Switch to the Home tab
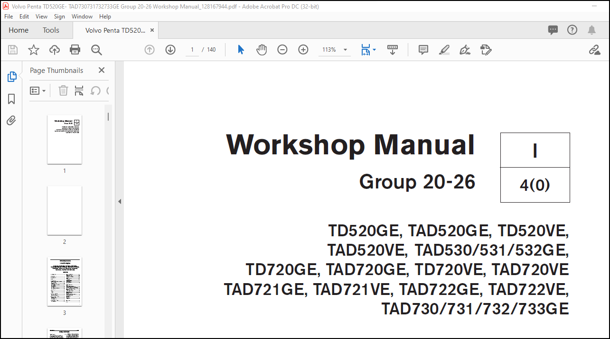 19,30
